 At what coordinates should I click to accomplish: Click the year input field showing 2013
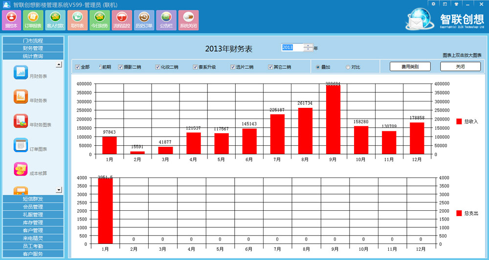[292, 47]
